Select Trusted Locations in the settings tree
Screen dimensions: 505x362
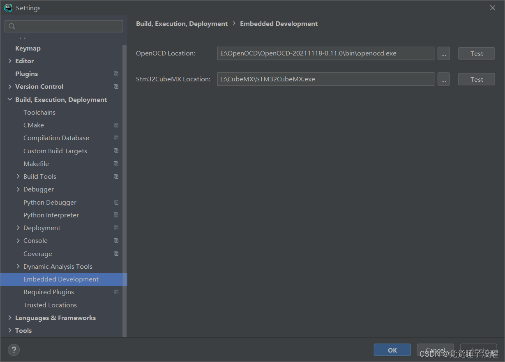point(50,305)
